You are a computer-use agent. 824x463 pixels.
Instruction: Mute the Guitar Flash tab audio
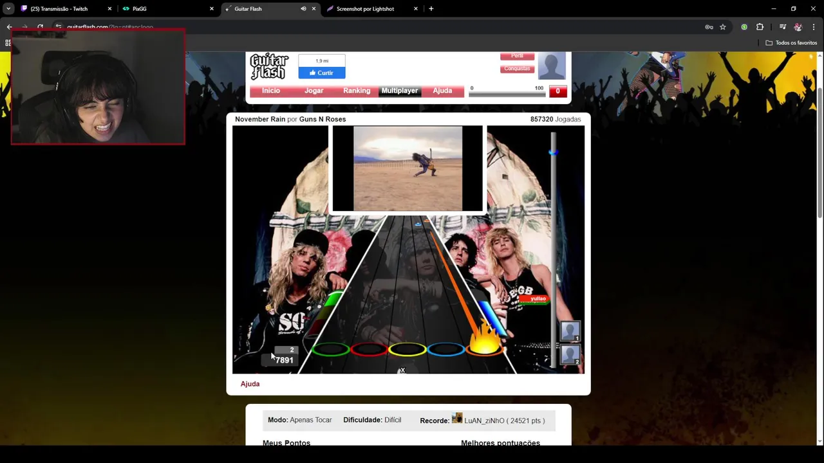tap(303, 9)
